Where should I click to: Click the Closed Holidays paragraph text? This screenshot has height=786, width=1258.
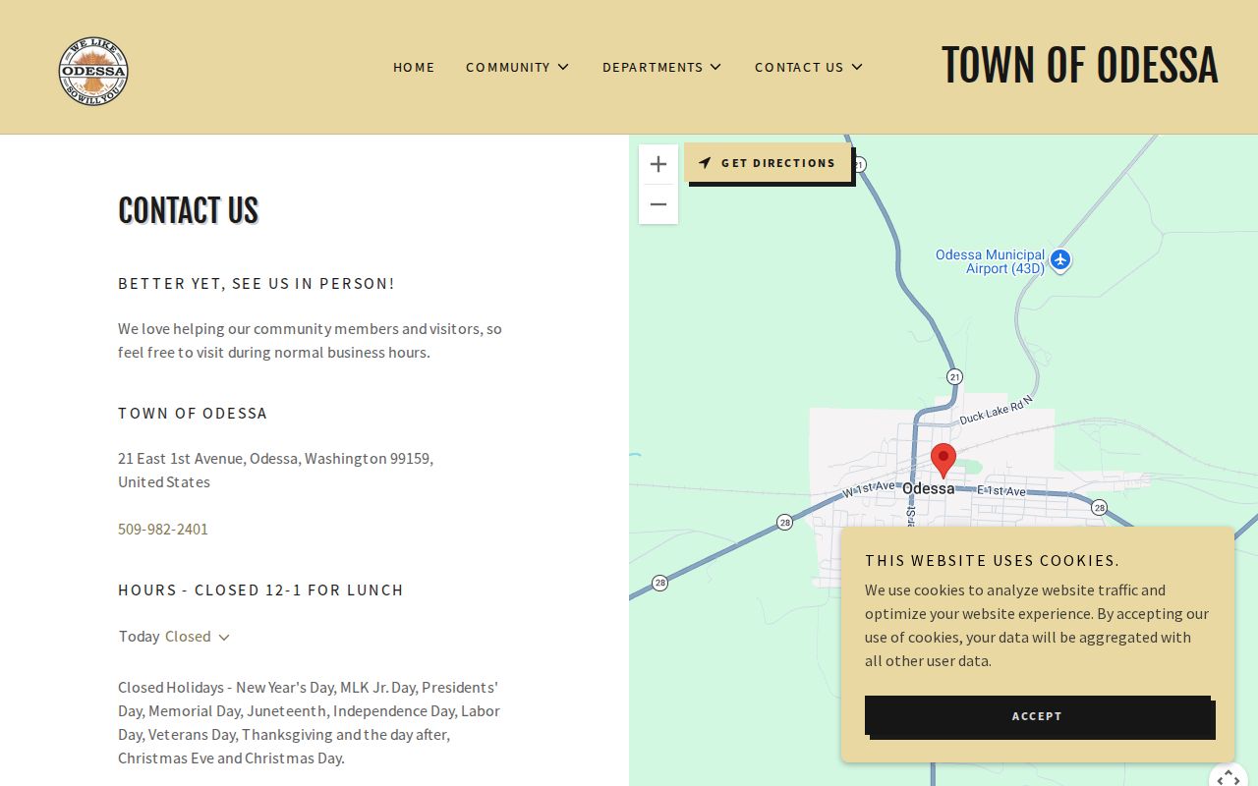(x=310, y=722)
